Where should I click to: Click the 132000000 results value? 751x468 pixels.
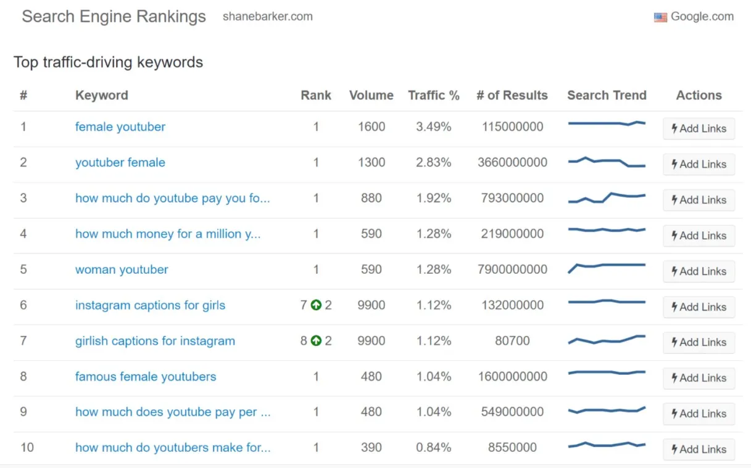point(513,305)
